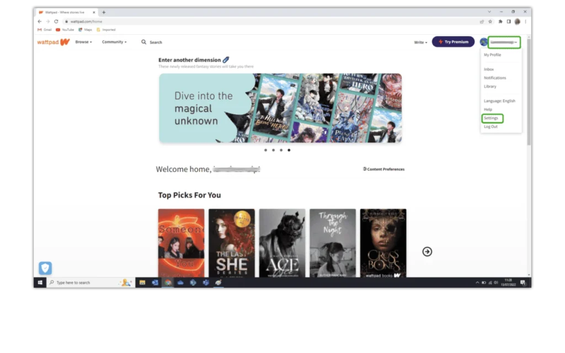This screenshot has width=565, height=353.
Task: Open a new browser tab with plus
Action: pos(104,12)
